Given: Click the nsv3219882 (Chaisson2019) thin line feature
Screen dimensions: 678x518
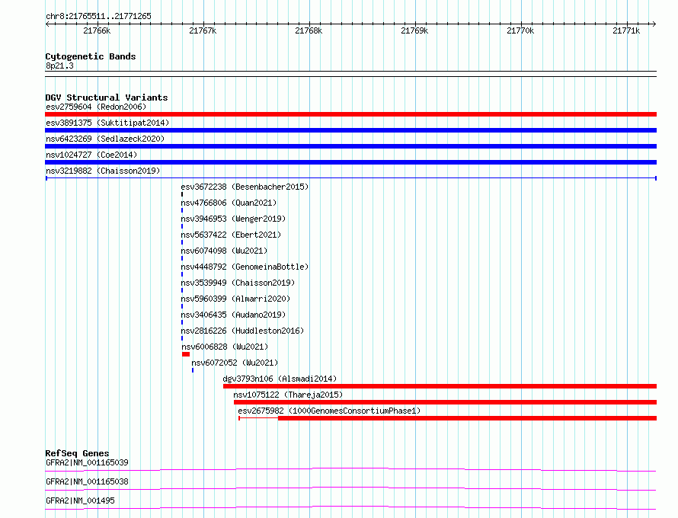Looking at the screenshot, I should point(350,178).
